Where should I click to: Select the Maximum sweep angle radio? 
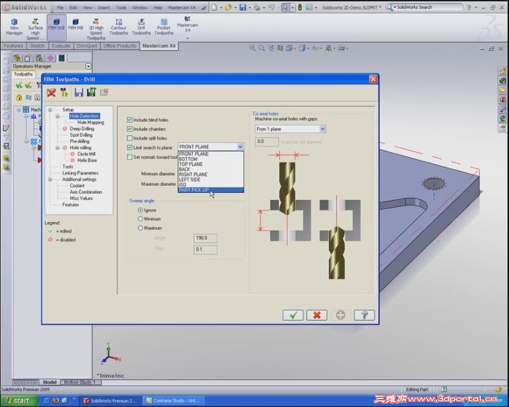tap(140, 228)
